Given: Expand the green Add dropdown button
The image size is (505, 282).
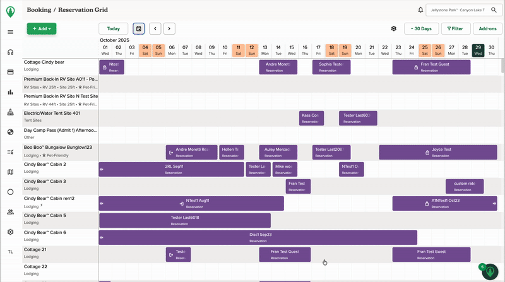Looking at the screenshot, I should coord(42,28).
